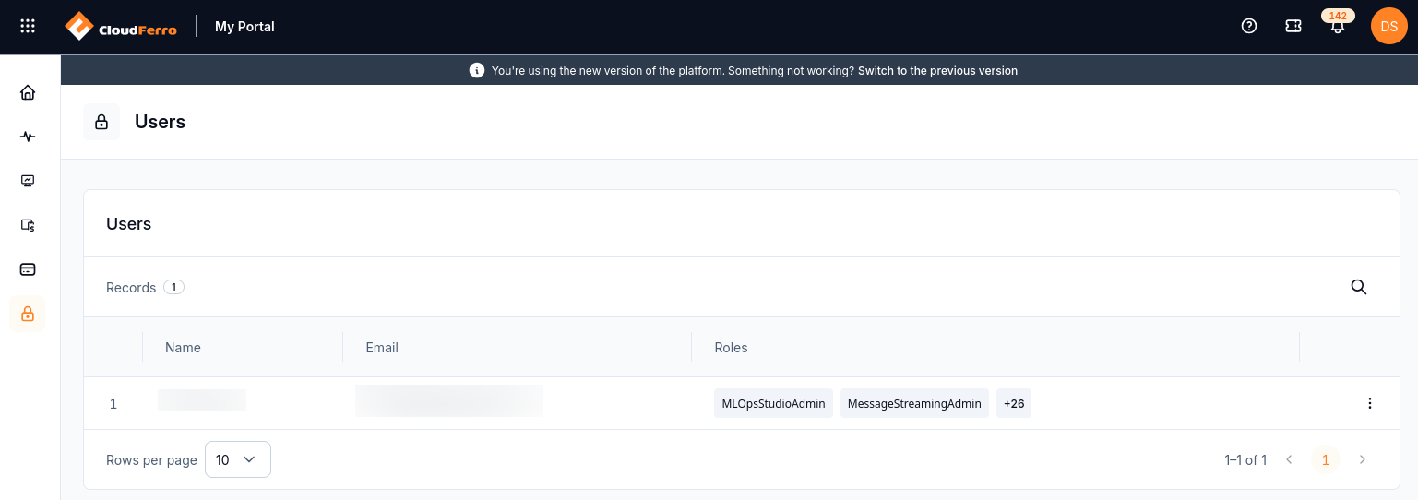Open the help question mark icon
This screenshot has width=1418, height=500.
tap(1249, 26)
